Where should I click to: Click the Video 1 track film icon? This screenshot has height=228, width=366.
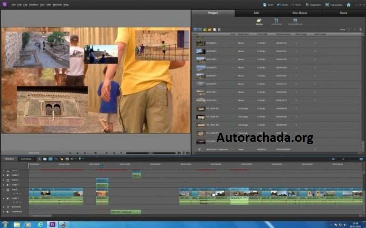pos(8,190)
